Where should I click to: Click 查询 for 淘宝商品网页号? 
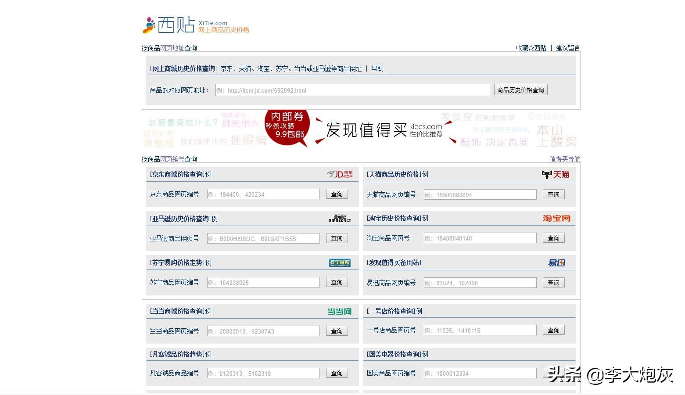click(x=553, y=237)
